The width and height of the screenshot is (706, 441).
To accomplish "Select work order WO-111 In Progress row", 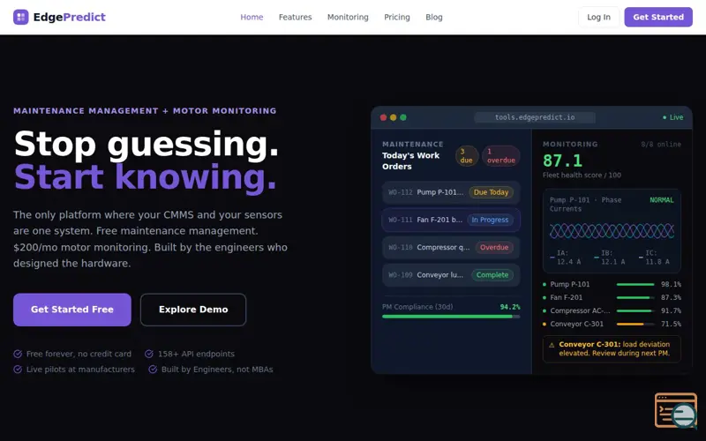I will pyautogui.click(x=450, y=220).
